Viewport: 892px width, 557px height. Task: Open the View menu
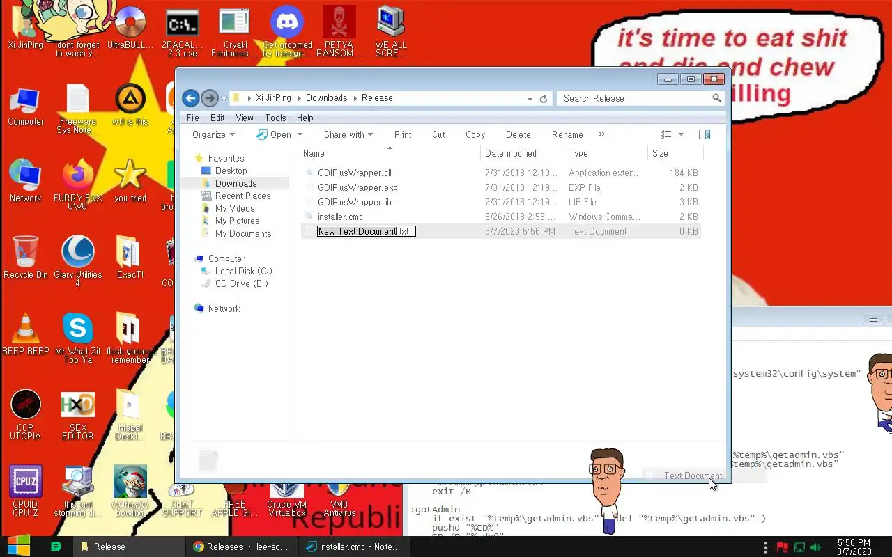click(x=245, y=118)
